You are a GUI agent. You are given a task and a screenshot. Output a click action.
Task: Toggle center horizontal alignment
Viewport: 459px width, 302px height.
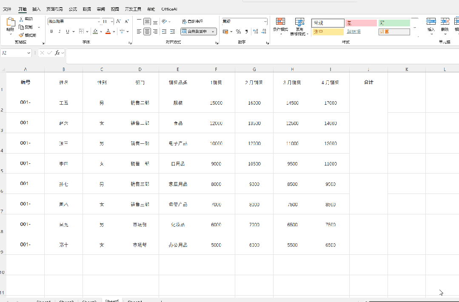[147, 31]
